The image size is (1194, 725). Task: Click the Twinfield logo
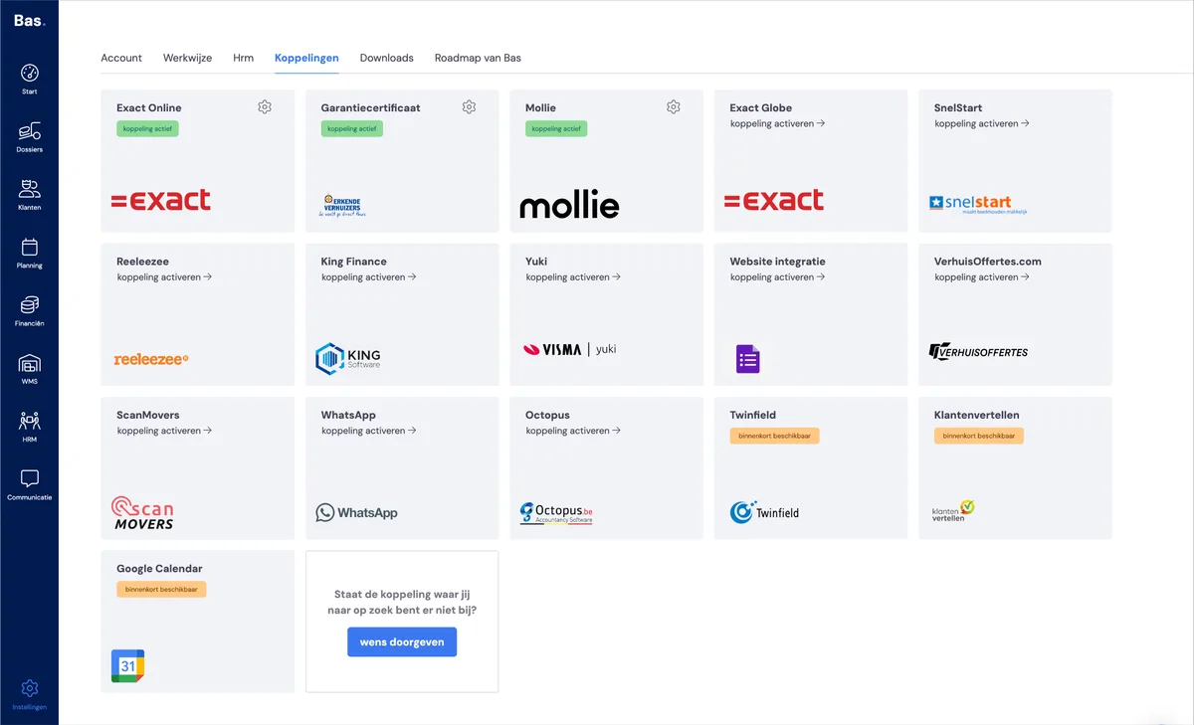pyautogui.click(x=764, y=512)
